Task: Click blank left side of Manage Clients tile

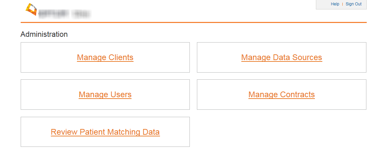Action: point(44,57)
